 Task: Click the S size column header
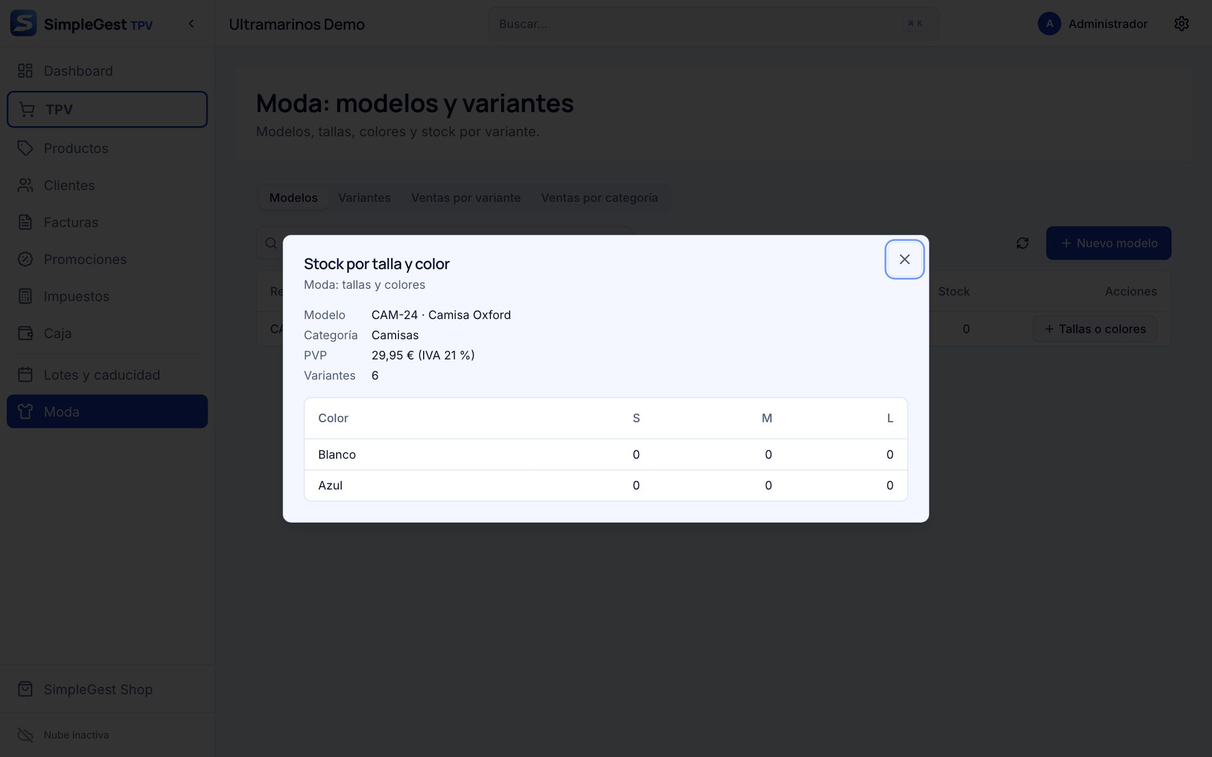(x=636, y=418)
